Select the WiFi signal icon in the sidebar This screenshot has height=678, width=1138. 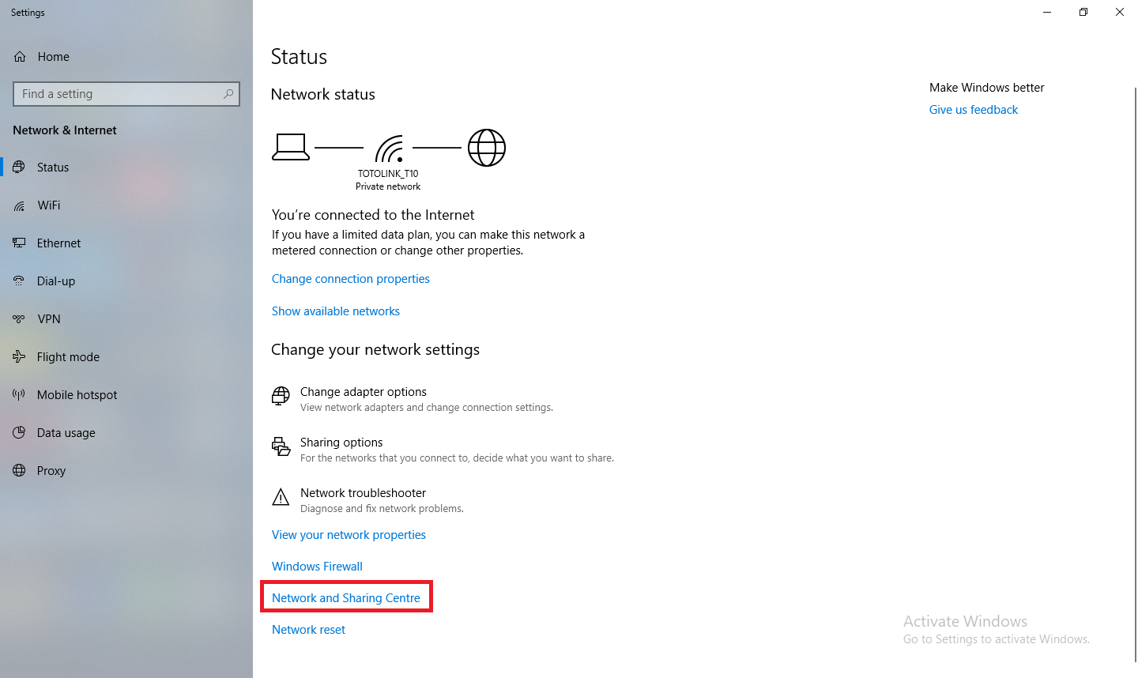click(x=19, y=205)
